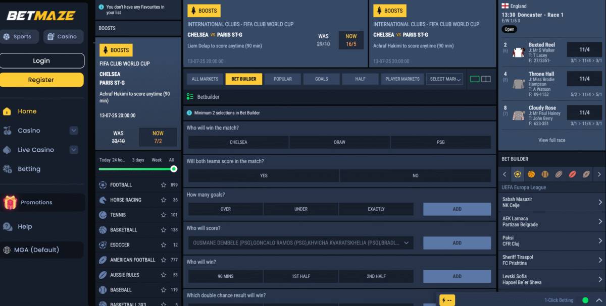The width and height of the screenshot is (606, 306).
Task: Open the Select Market dropdown
Action: [444, 79]
